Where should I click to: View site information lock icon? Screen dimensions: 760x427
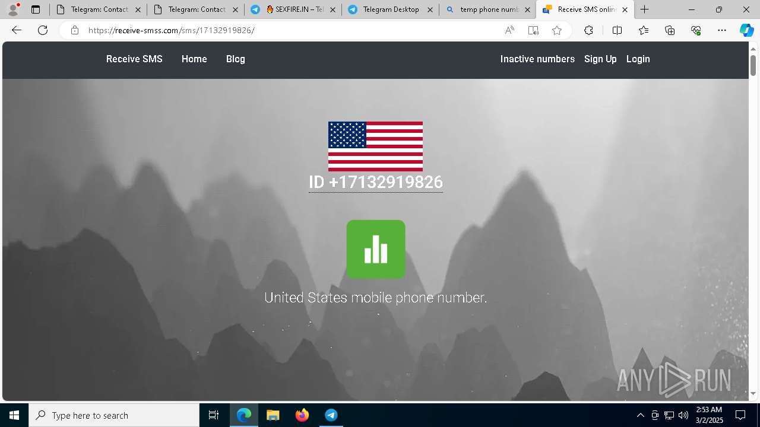[x=75, y=30]
